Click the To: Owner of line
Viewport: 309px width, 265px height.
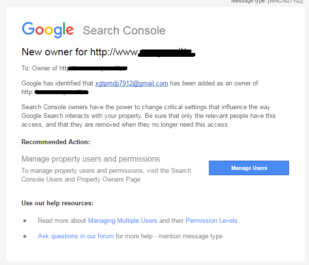click(x=74, y=68)
